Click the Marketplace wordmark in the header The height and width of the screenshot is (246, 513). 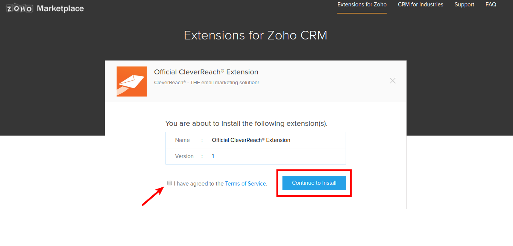(60, 8)
